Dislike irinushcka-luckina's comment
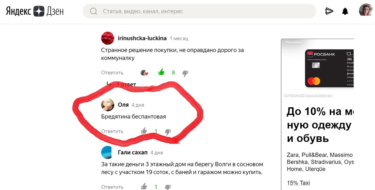375x190 pixels. coord(185,73)
